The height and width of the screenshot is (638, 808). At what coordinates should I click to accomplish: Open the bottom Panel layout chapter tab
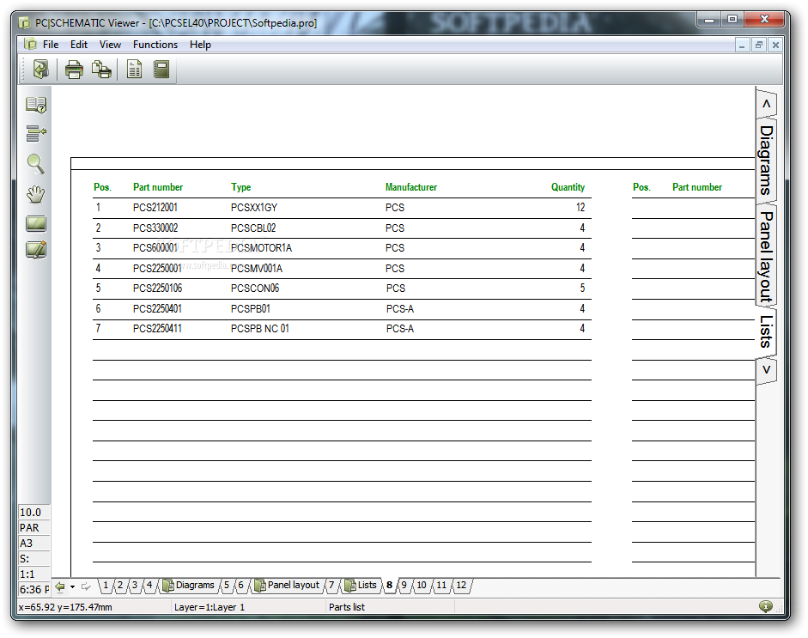click(288, 586)
